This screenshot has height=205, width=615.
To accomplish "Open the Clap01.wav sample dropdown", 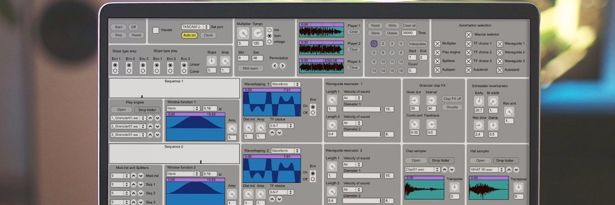I will point(423,170).
